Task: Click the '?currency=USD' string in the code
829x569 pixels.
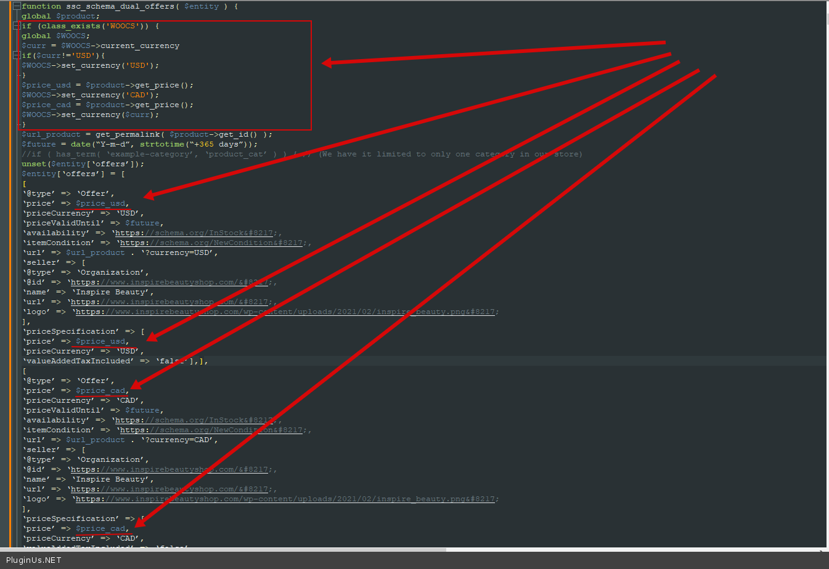Action: click(178, 252)
